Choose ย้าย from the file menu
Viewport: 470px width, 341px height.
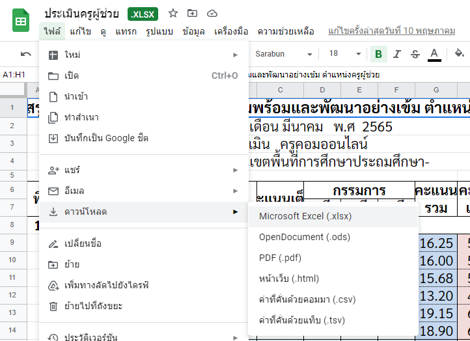(x=144, y=265)
